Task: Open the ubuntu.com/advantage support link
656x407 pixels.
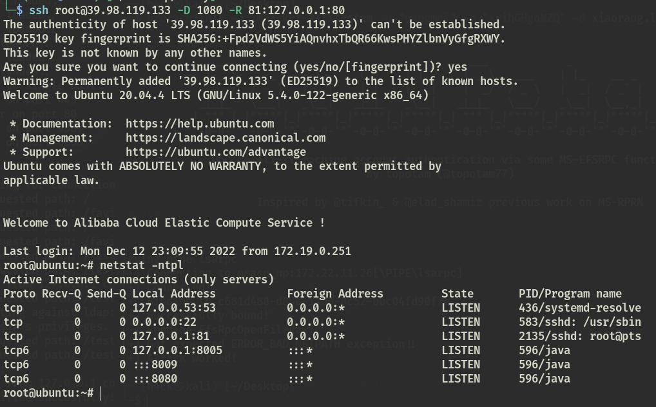Action: (x=216, y=152)
